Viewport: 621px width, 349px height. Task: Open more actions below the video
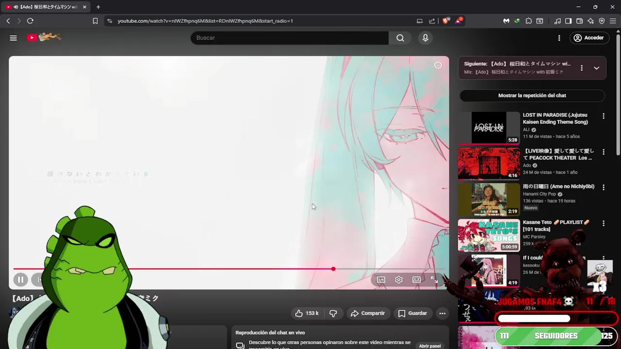442,313
